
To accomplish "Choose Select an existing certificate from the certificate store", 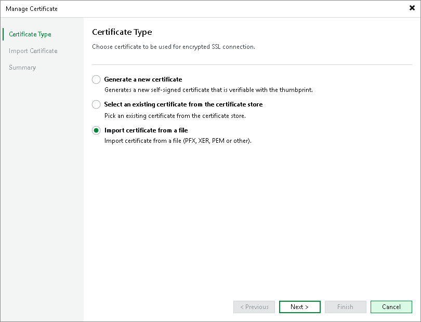I will [96, 104].
